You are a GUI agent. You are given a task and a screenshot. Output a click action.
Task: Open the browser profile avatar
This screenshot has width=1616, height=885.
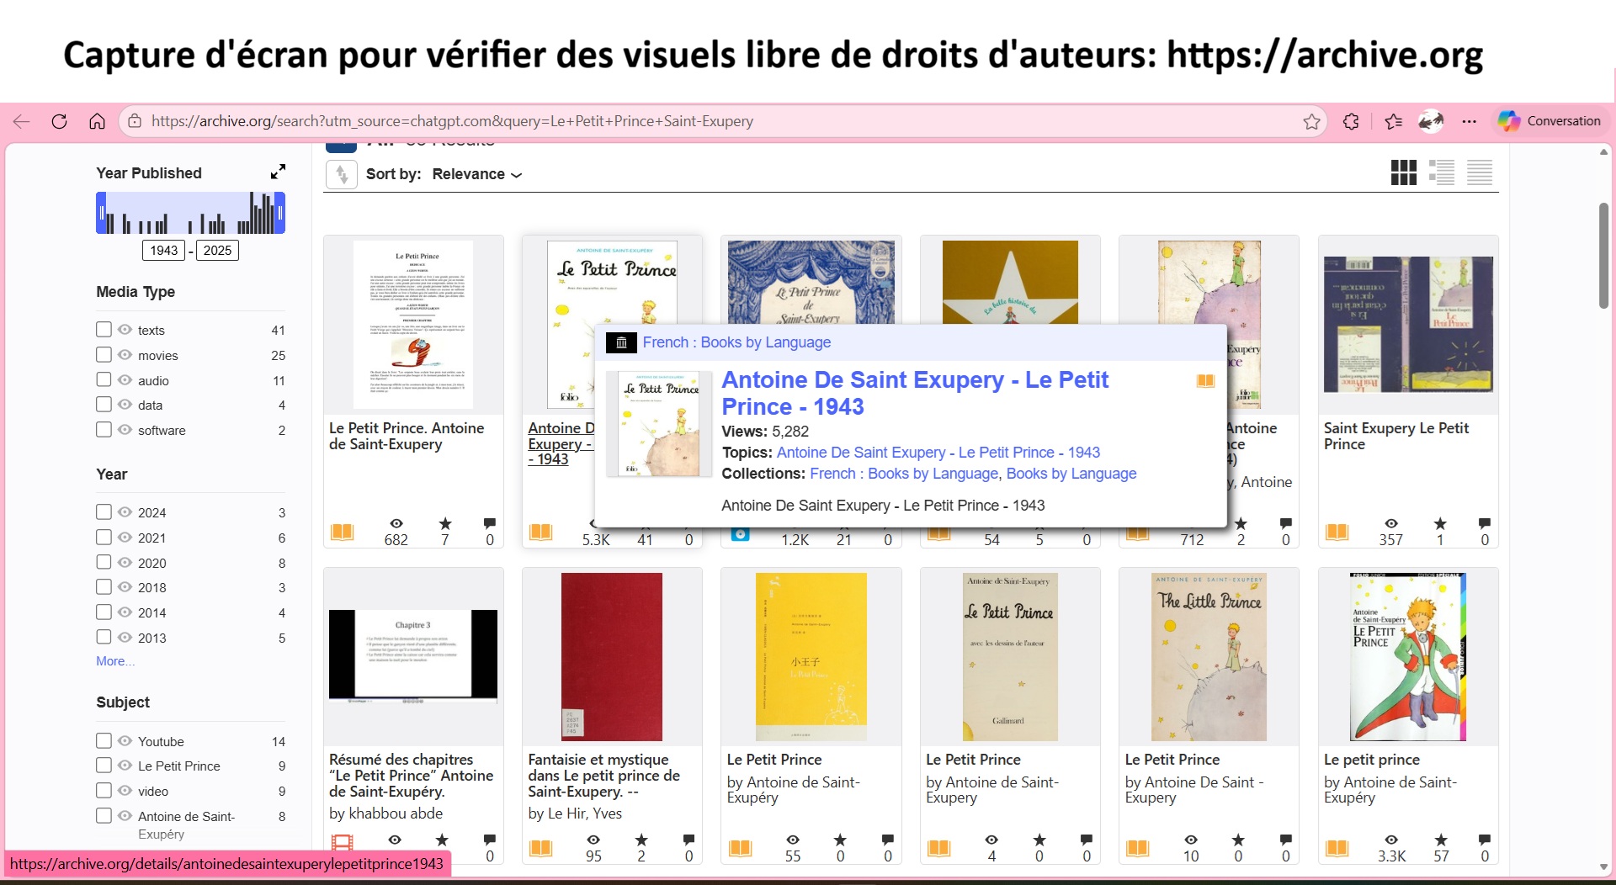tap(1431, 121)
